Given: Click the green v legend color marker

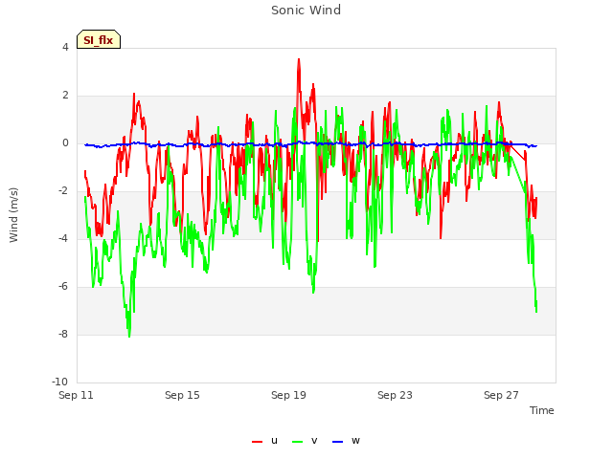Looking at the screenshot, I should [298, 442].
